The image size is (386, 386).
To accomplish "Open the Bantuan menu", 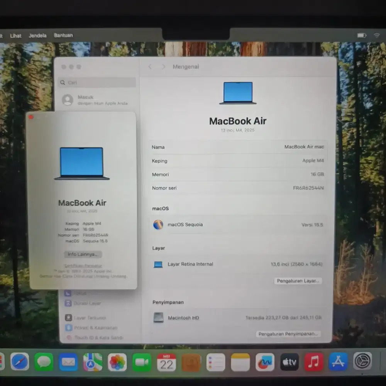I will (64, 36).
